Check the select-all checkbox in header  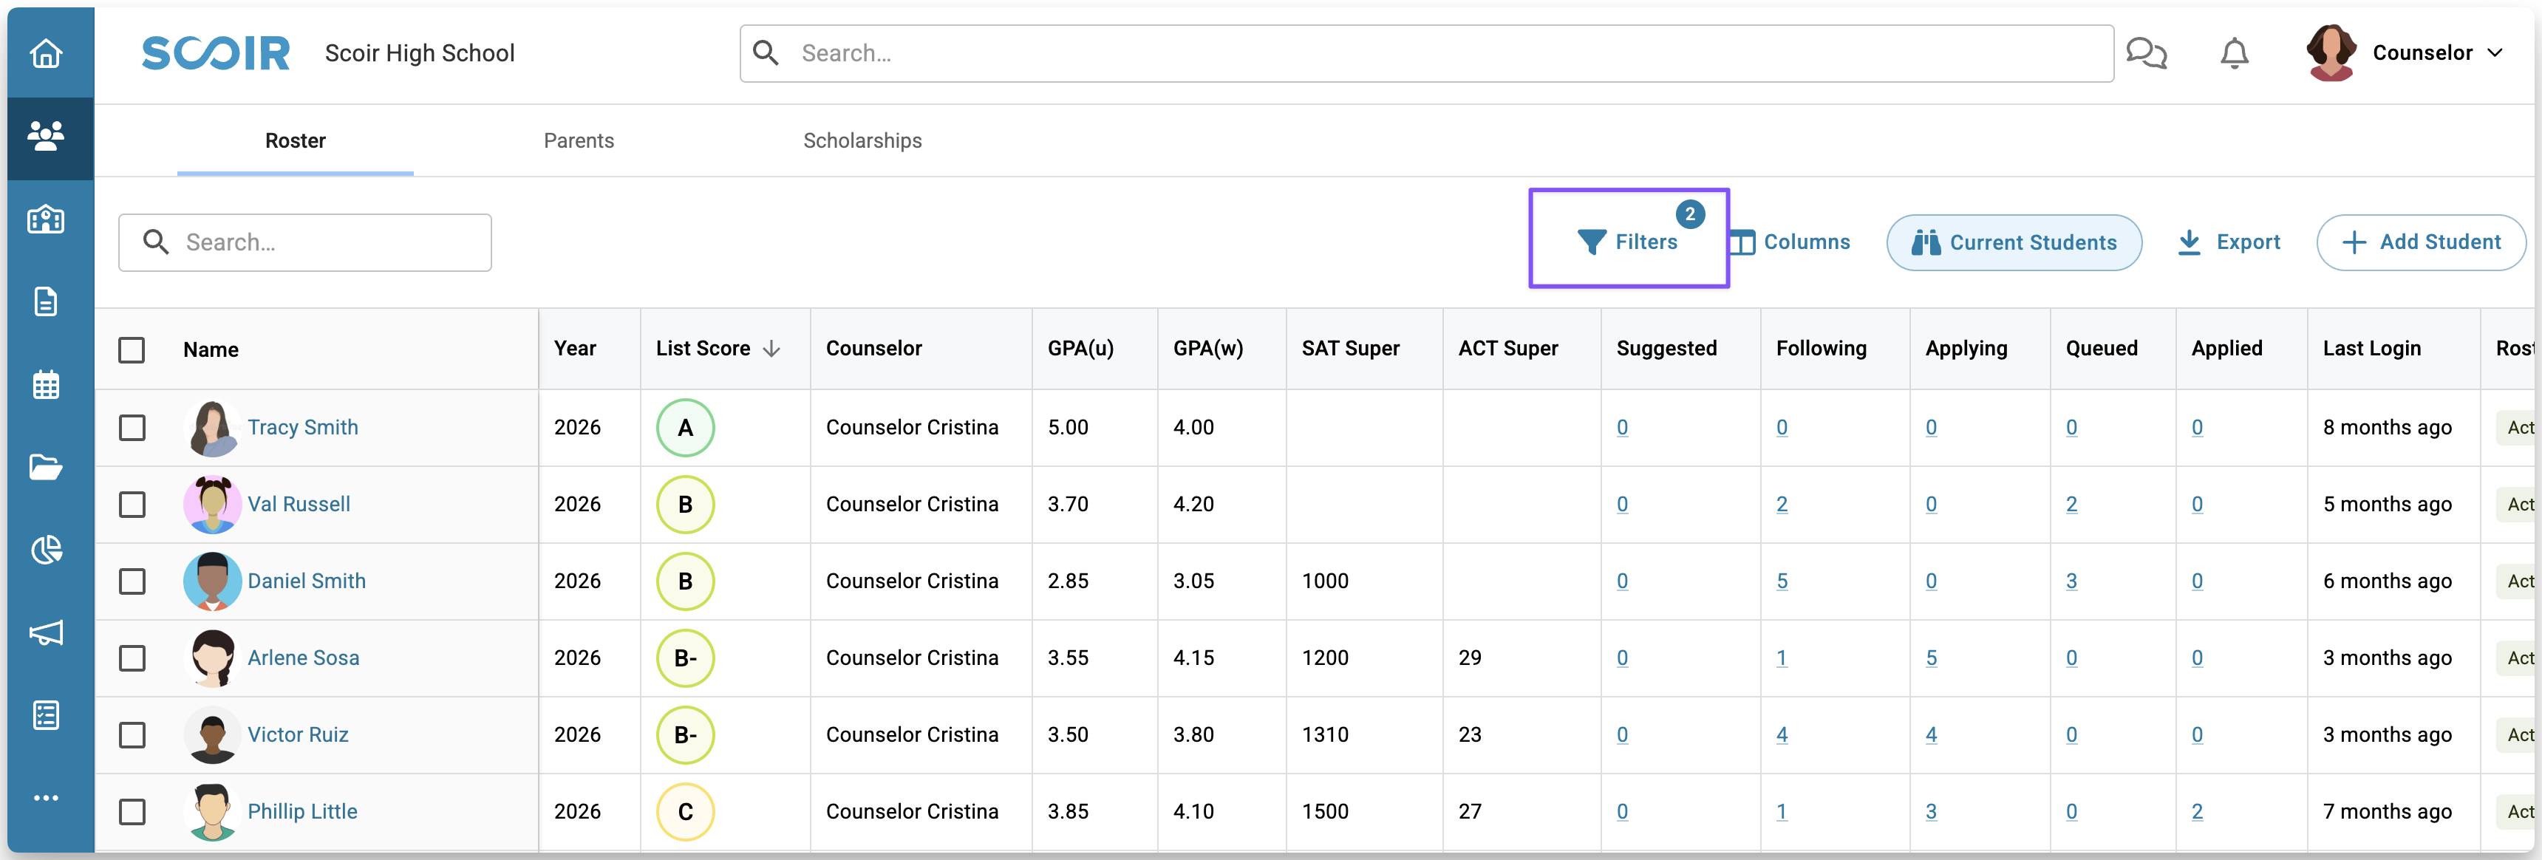click(x=132, y=350)
